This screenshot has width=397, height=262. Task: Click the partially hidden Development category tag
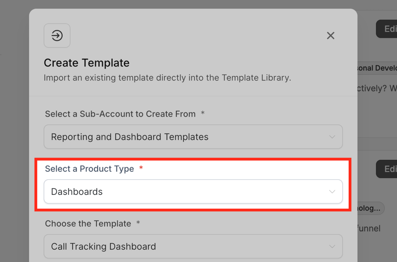(x=377, y=68)
